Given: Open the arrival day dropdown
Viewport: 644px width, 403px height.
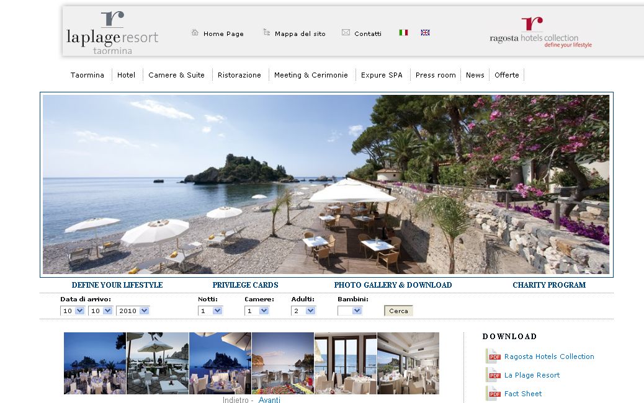Looking at the screenshot, I should (73, 310).
